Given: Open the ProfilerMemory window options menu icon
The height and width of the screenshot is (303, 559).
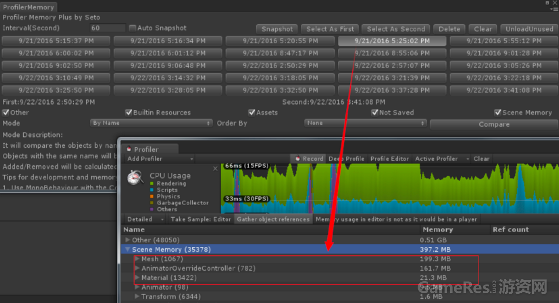Looking at the screenshot, I should pyautogui.click(x=553, y=8).
